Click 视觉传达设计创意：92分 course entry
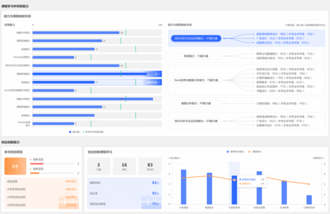Viewport: 330px width, 214px height. click(x=285, y=69)
